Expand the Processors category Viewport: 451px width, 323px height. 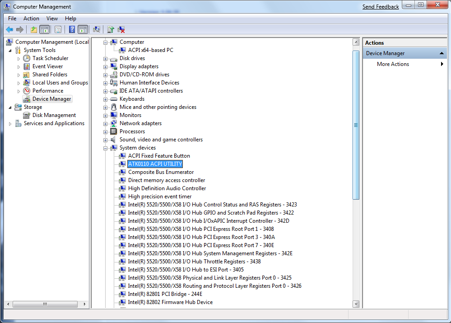tap(106, 132)
